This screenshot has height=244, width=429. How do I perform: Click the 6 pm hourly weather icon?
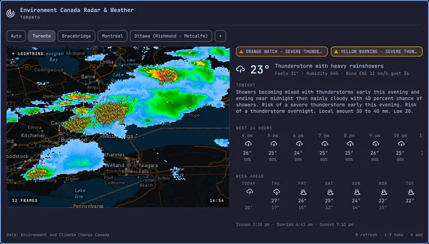click(x=299, y=144)
